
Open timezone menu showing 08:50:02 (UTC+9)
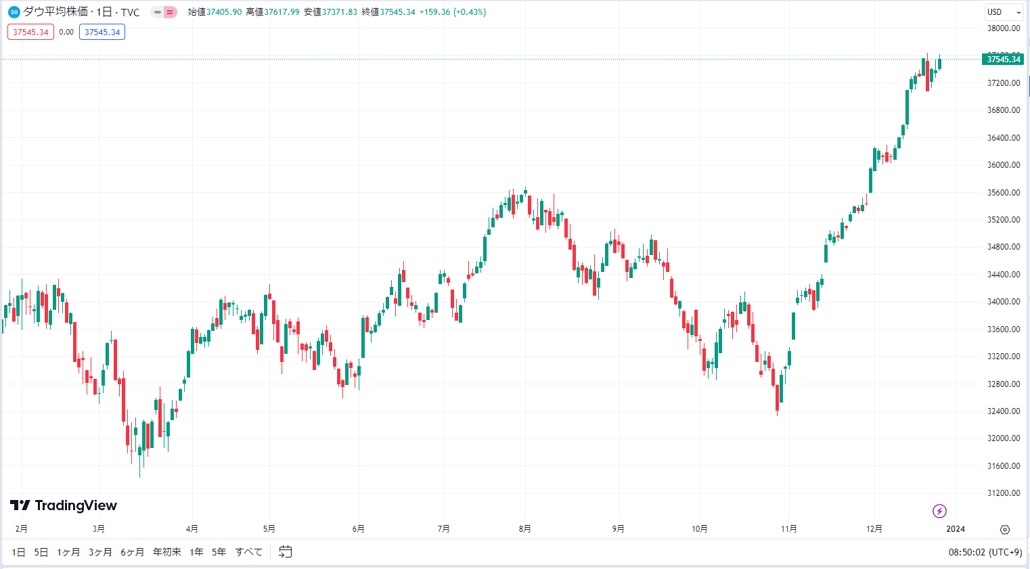[985, 552]
